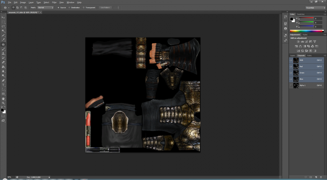
Task: Show the Alpha 1 channel visibility
Action: click(291, 85)
